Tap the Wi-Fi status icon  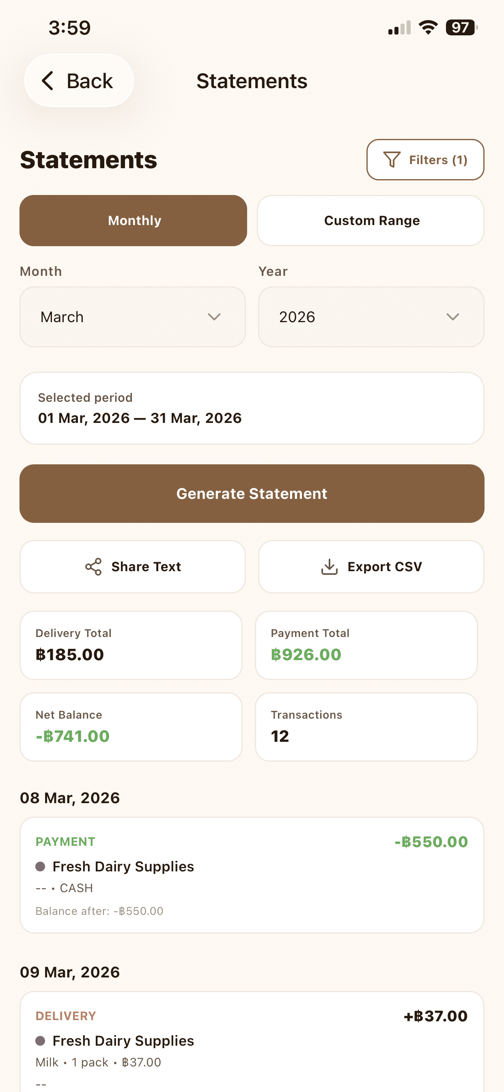point(428,28)
